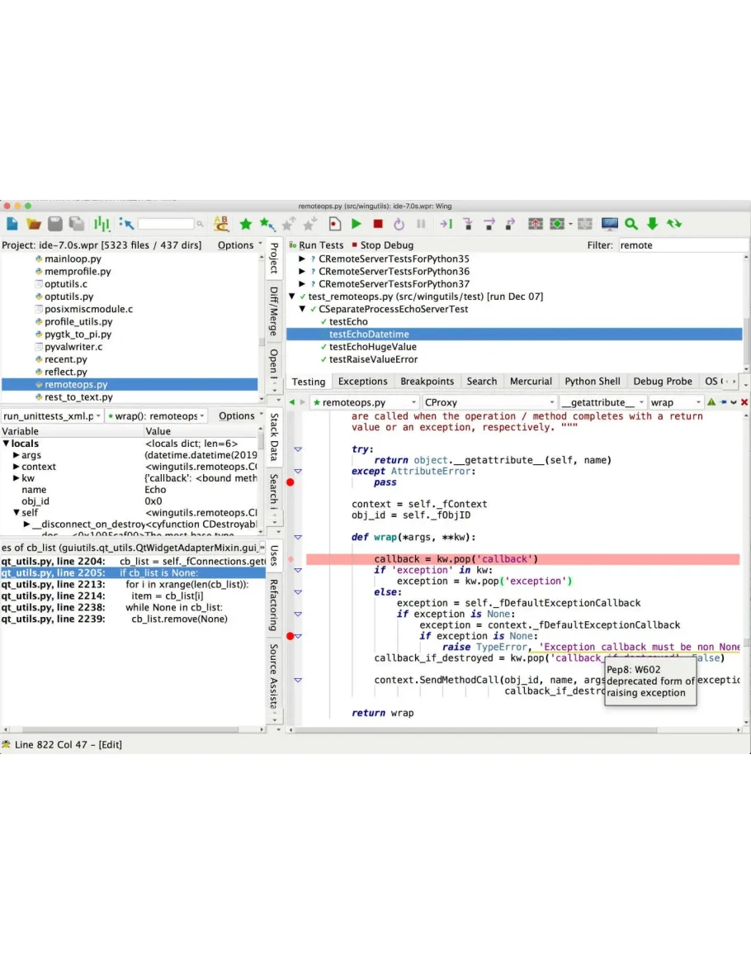
Task: Switch to the Breakpoints tab
Action: (427, 382)
